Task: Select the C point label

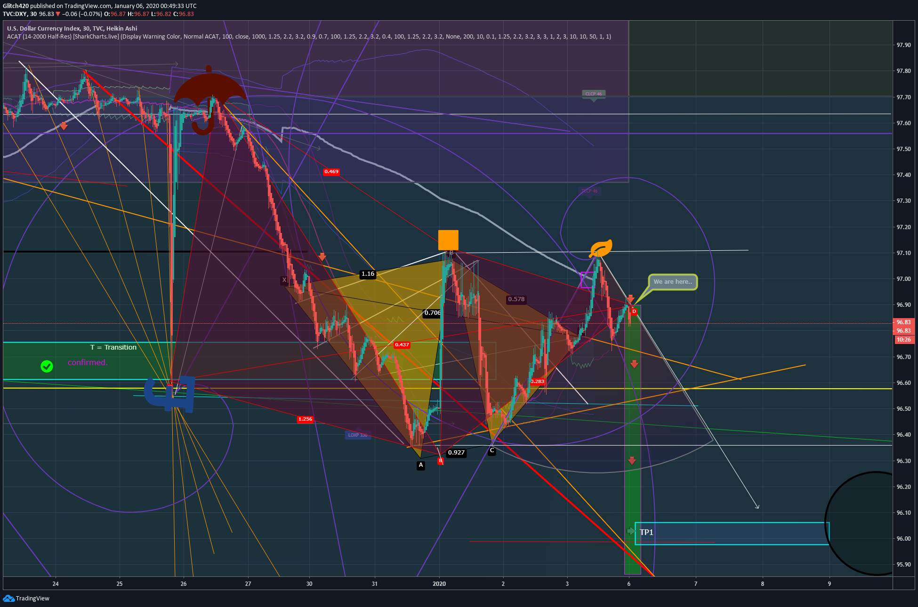Action: click(492, 450)
